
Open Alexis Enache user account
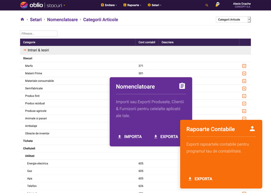coord(242,5)
